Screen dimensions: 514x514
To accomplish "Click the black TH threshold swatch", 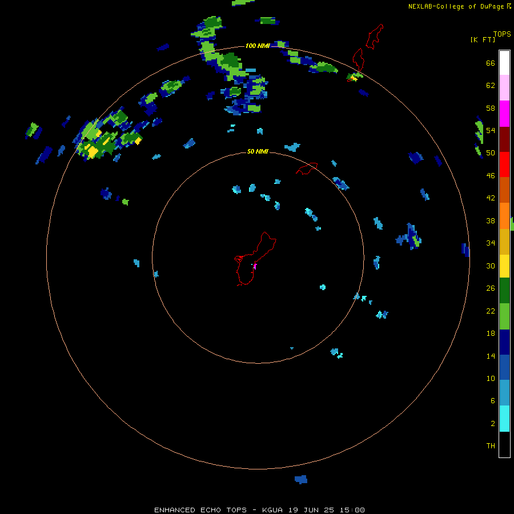I will point(504,444).
